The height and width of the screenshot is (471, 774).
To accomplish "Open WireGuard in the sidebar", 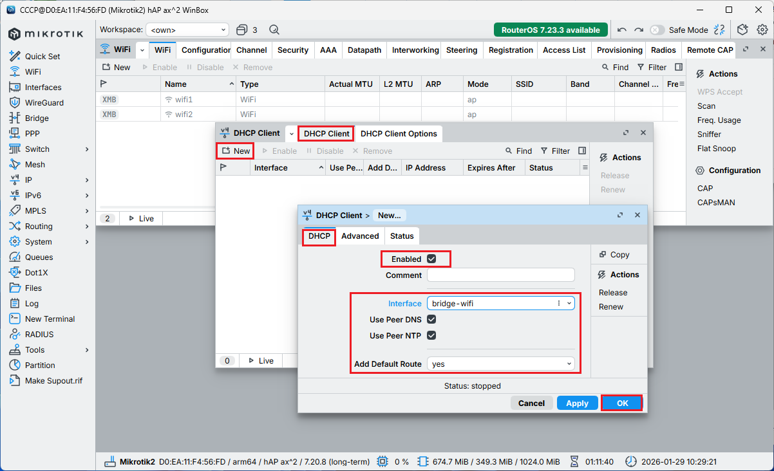I will point(44,102).
